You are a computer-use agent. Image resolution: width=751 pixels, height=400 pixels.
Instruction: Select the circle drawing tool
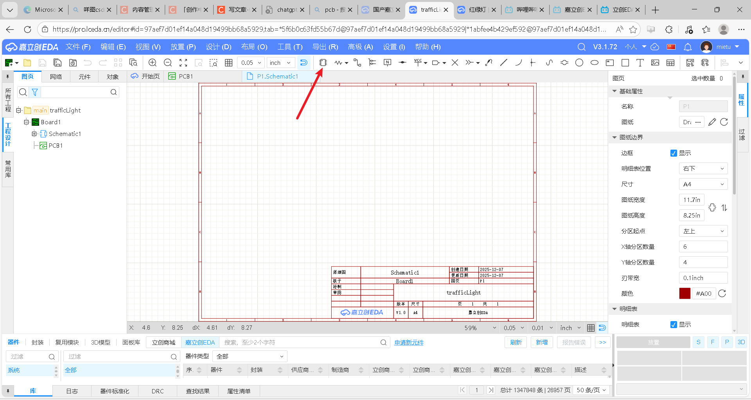579,62
